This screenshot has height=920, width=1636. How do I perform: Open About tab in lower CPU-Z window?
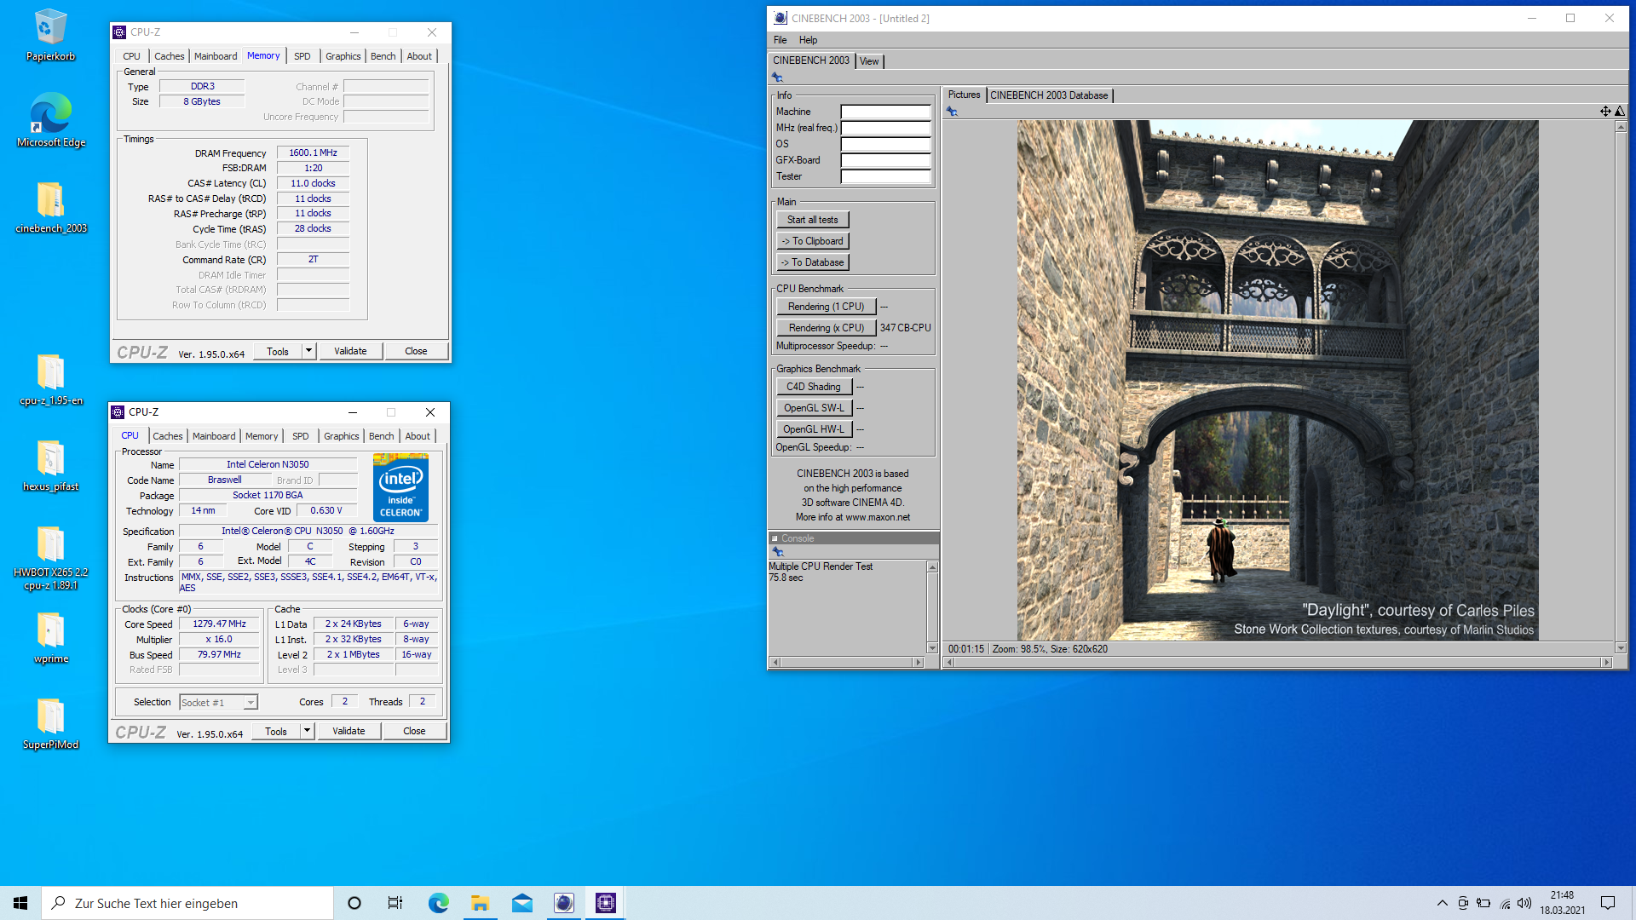(418, 436)
